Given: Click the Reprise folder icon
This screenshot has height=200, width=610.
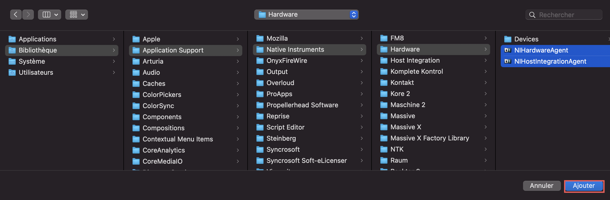Looking at the screenshot, I should [260, 116].
